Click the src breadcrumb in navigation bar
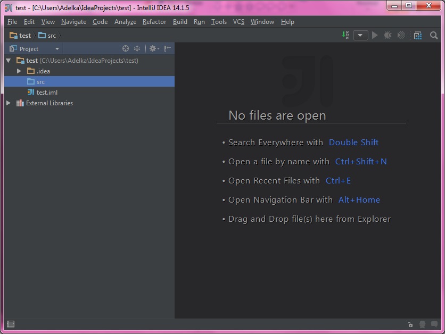 point(47,36)
